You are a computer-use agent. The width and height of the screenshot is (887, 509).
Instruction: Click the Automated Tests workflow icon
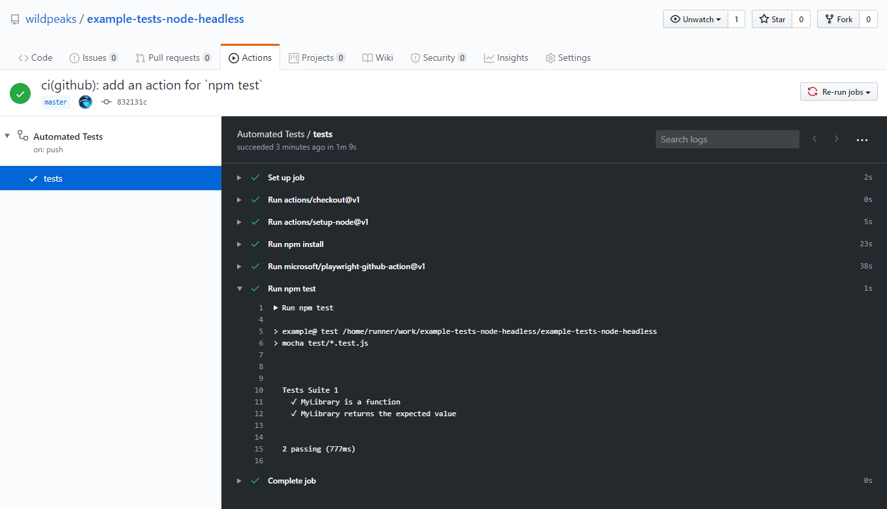click(23, 136)
